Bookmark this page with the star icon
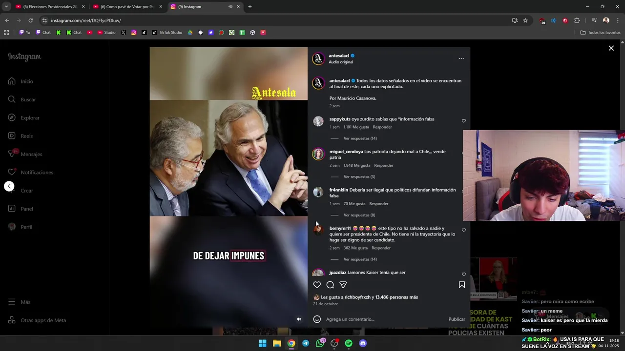This screenshot has height=351, width=625. point(525,20)
